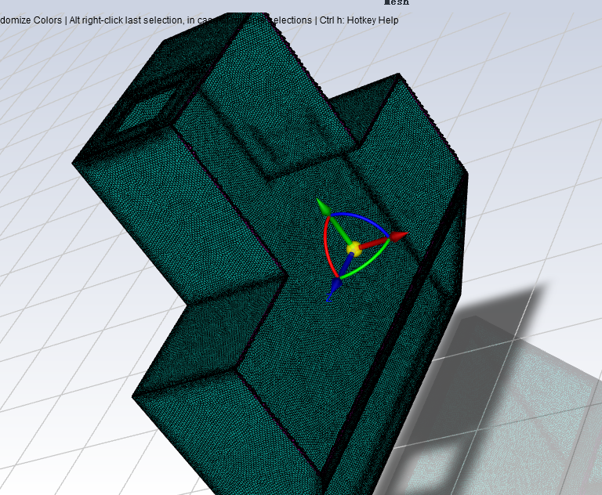This screenshot has height=495, width=602.
Task: Click the red X-axis arrow on triad
Action: tap(397, 236)
